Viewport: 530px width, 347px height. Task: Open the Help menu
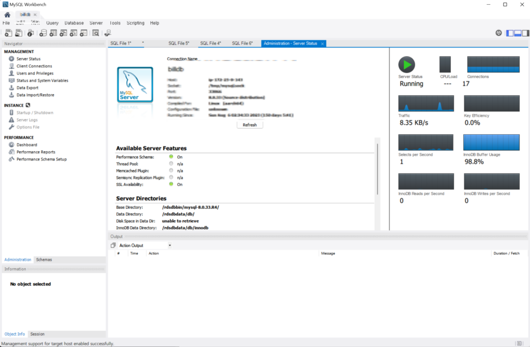(154, 23)
